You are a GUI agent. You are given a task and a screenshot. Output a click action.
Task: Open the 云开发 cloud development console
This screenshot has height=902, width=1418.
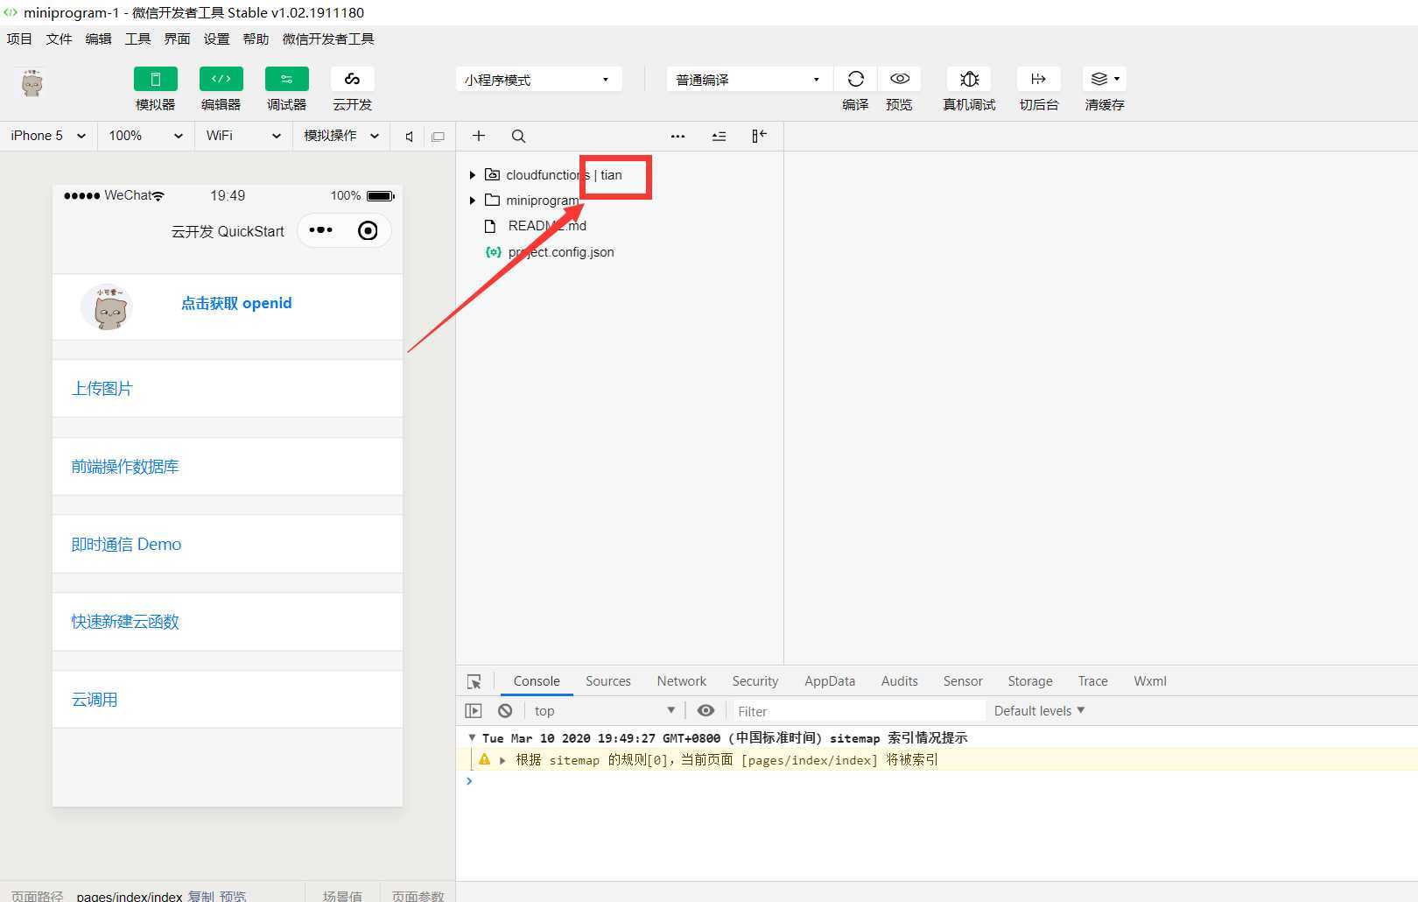coord(352,79)
